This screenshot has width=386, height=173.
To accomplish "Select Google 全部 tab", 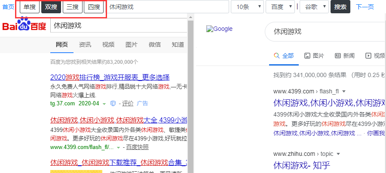I will pyautogui.click(x=284, y=56).
